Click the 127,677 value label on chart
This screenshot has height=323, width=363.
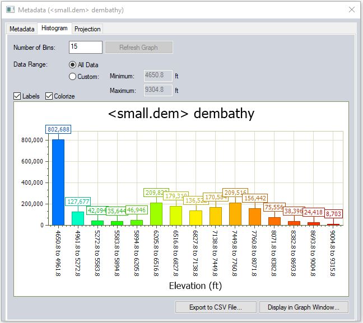tap(77, 202)
